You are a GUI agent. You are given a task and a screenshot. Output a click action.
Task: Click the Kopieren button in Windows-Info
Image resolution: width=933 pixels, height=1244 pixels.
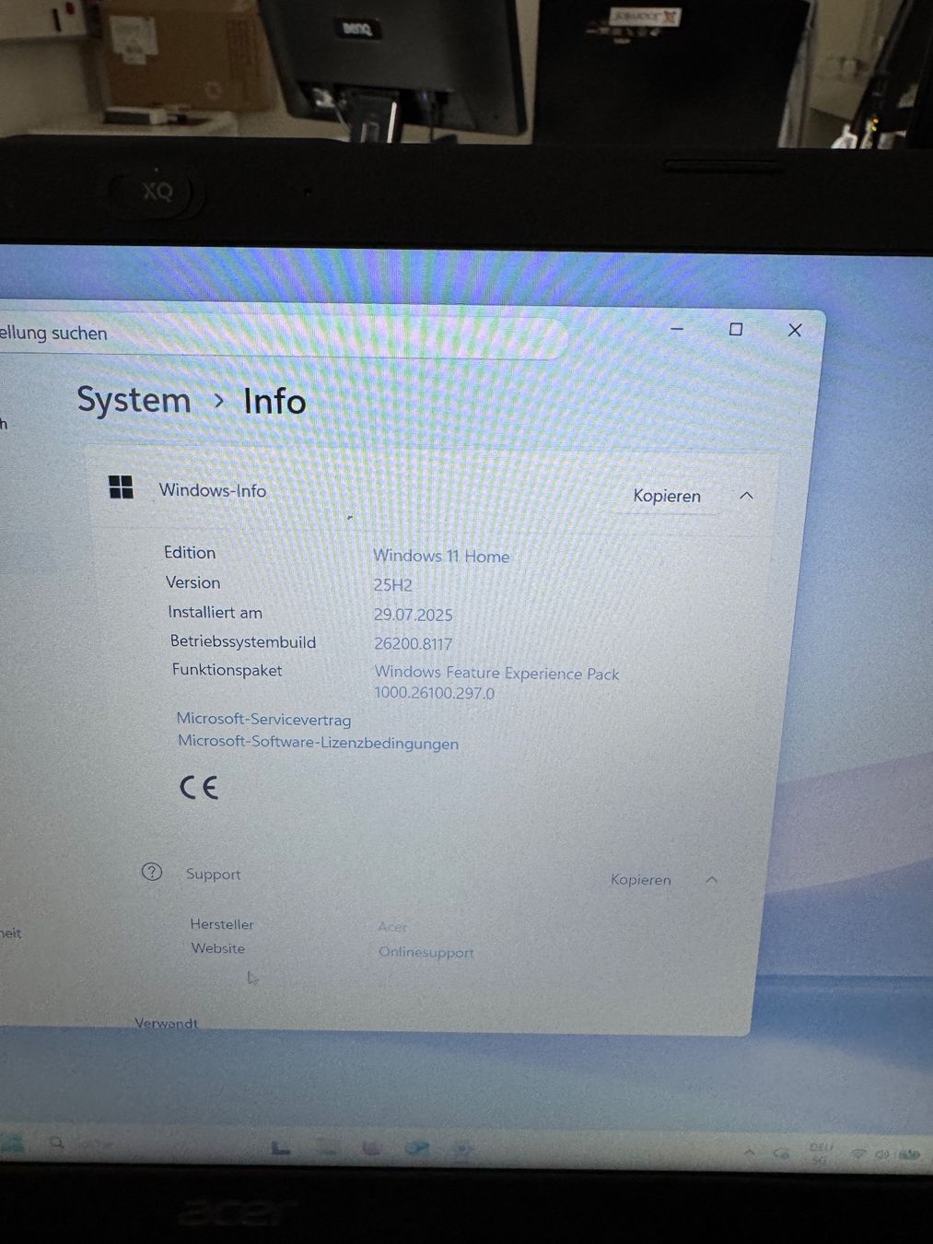pyautogui.click(x=667, y=496)
